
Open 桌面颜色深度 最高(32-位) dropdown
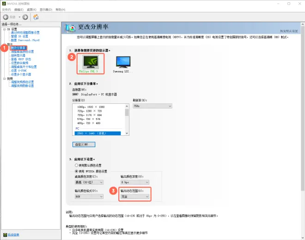click(x=89, y=182)
